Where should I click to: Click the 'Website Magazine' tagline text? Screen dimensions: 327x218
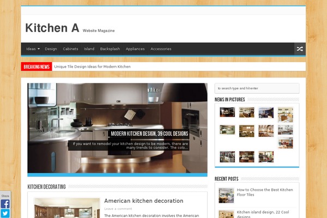(x=99, y=31)
